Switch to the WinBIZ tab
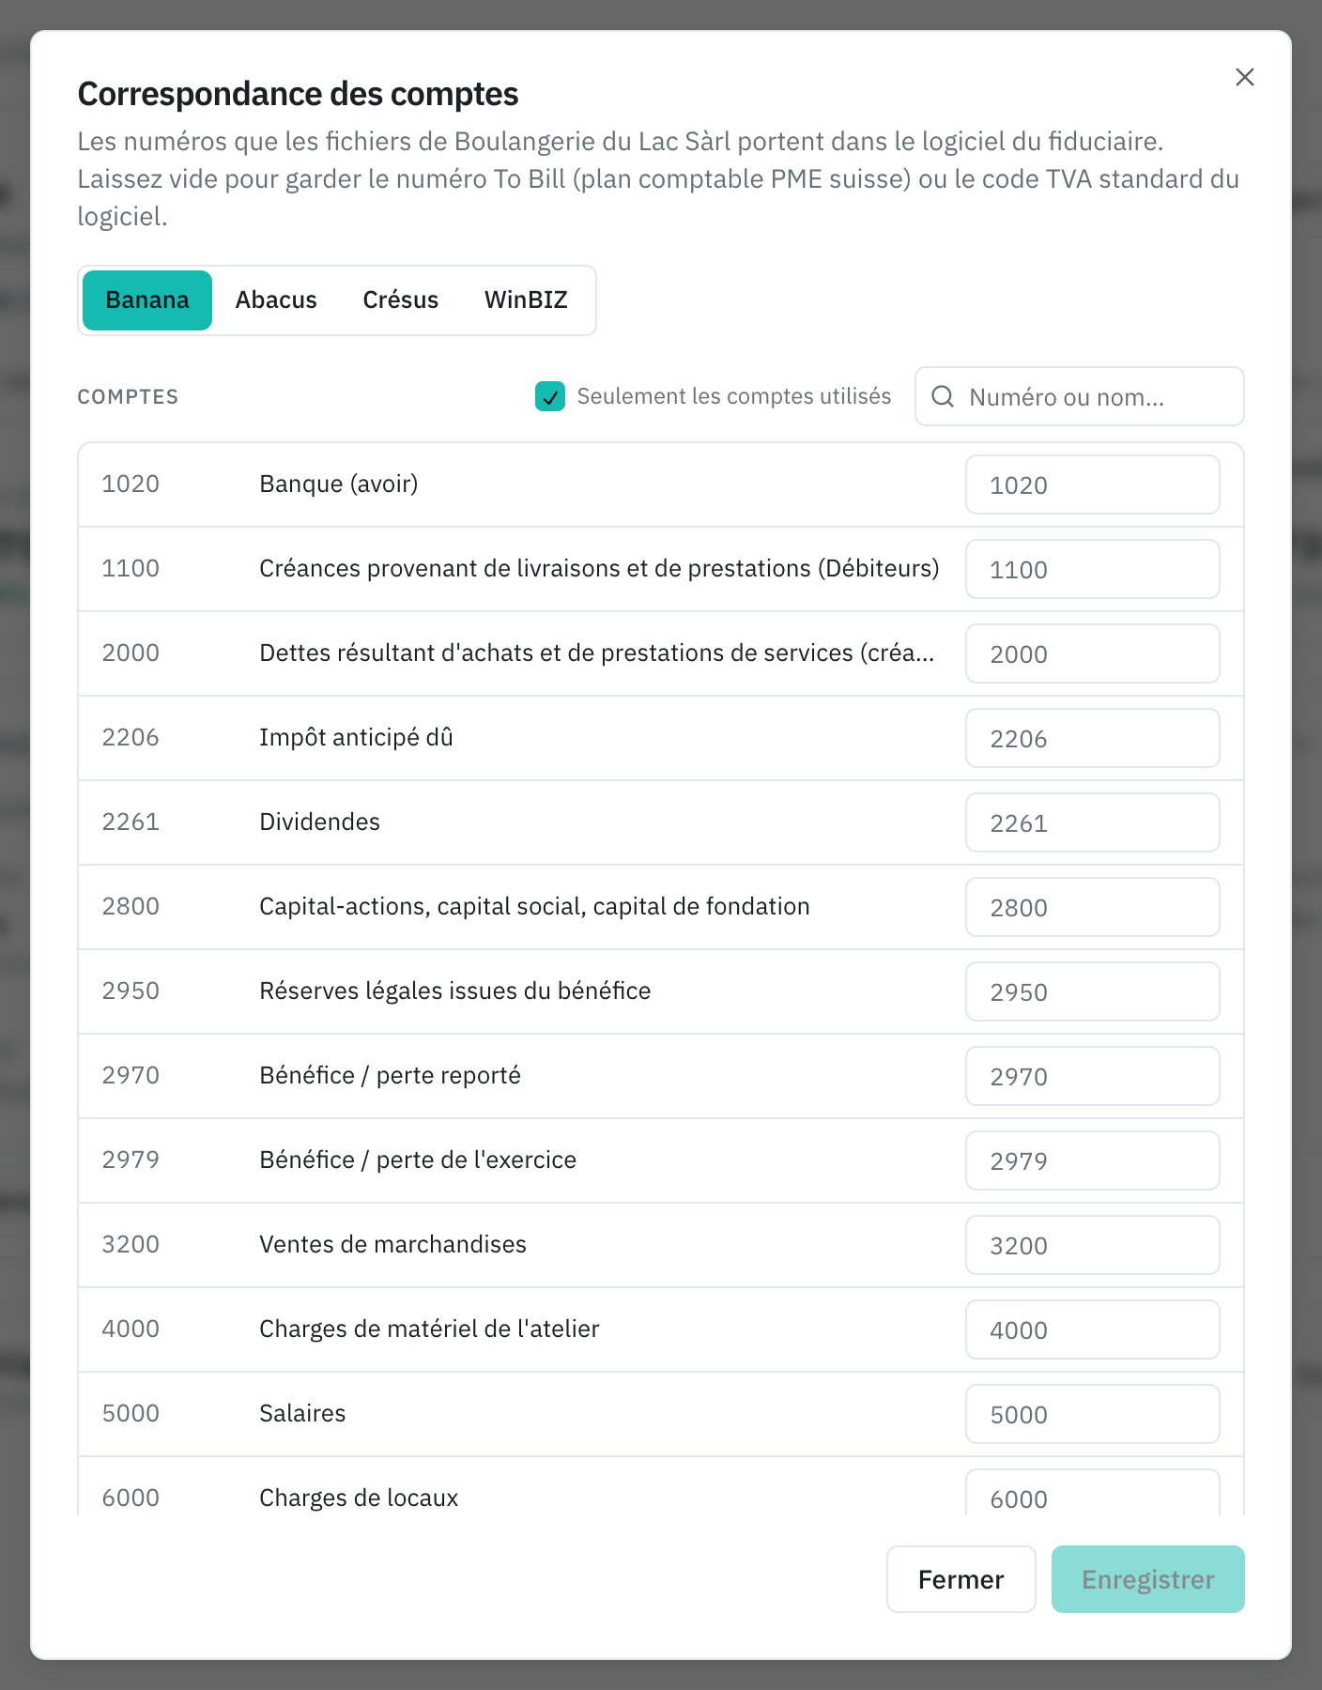The height and width of the screenshot is (1690, 1322). (x=526, y=300)
